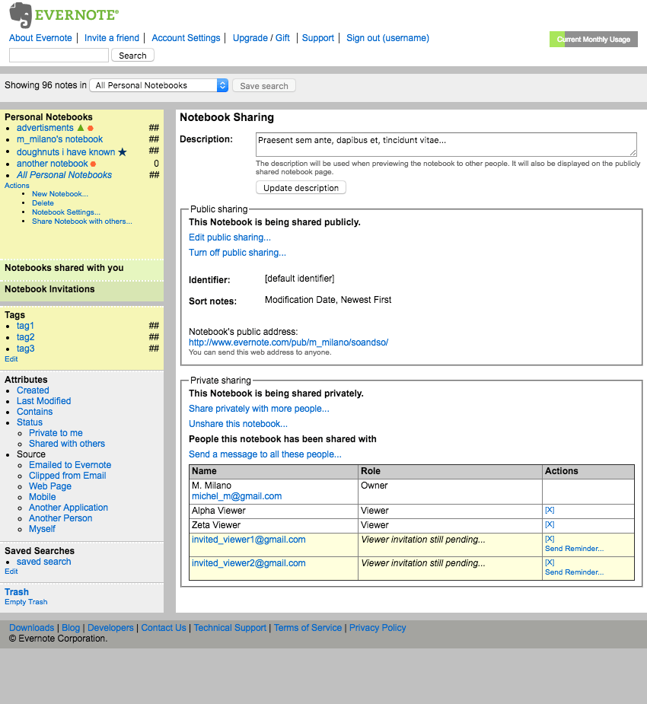Image resolution: width=647 pixels, height=704 pixels.
Task: Filter source Myself
Action: pyautogui.click(x=42, y=529)
